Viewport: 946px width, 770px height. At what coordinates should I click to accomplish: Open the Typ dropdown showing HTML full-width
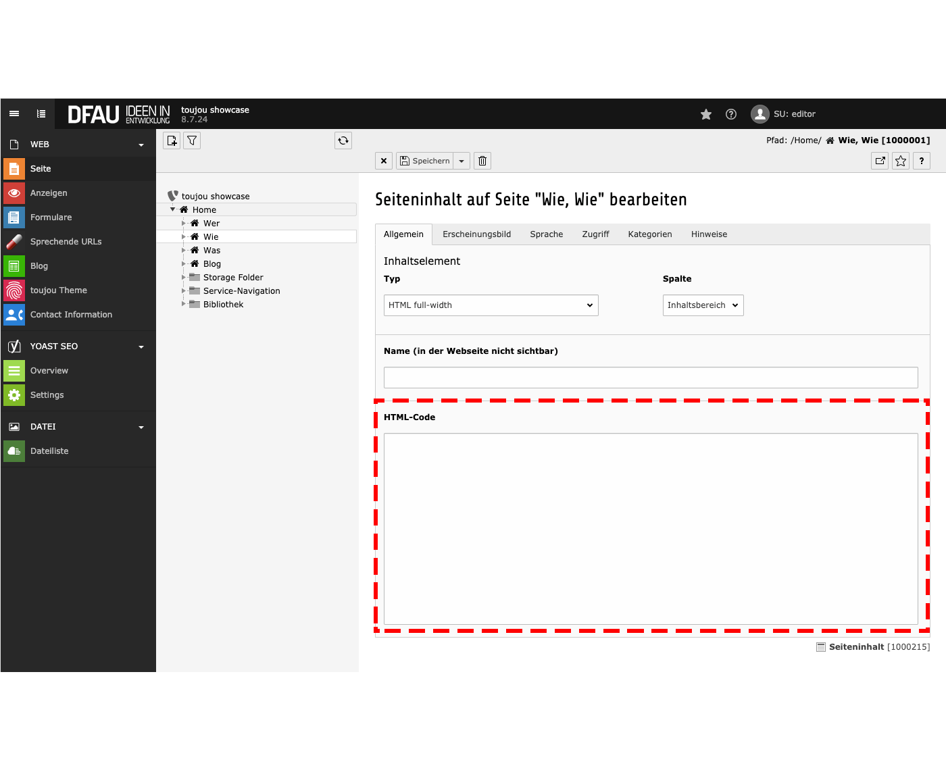tap(491, 305)
